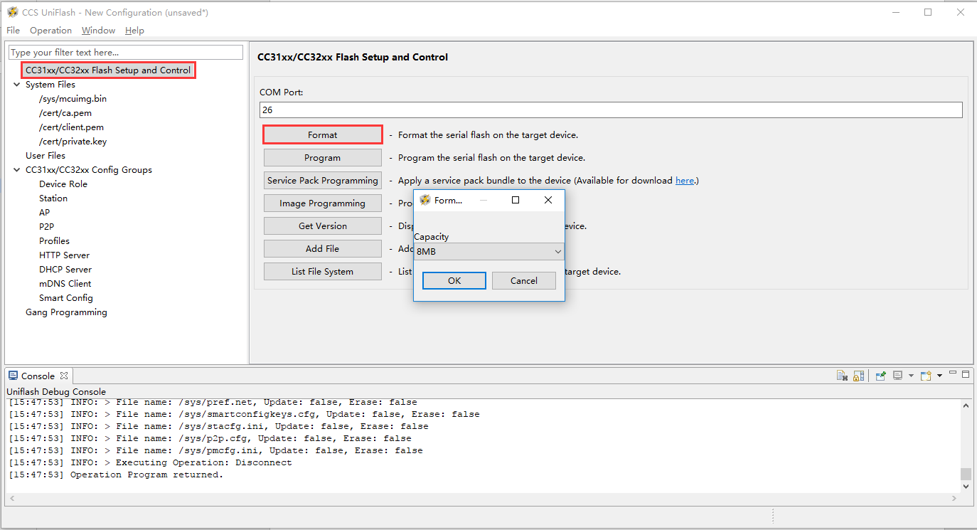977x530 pixels.
Task: Select the Gang Programming tree item
Action: (66, 312)
